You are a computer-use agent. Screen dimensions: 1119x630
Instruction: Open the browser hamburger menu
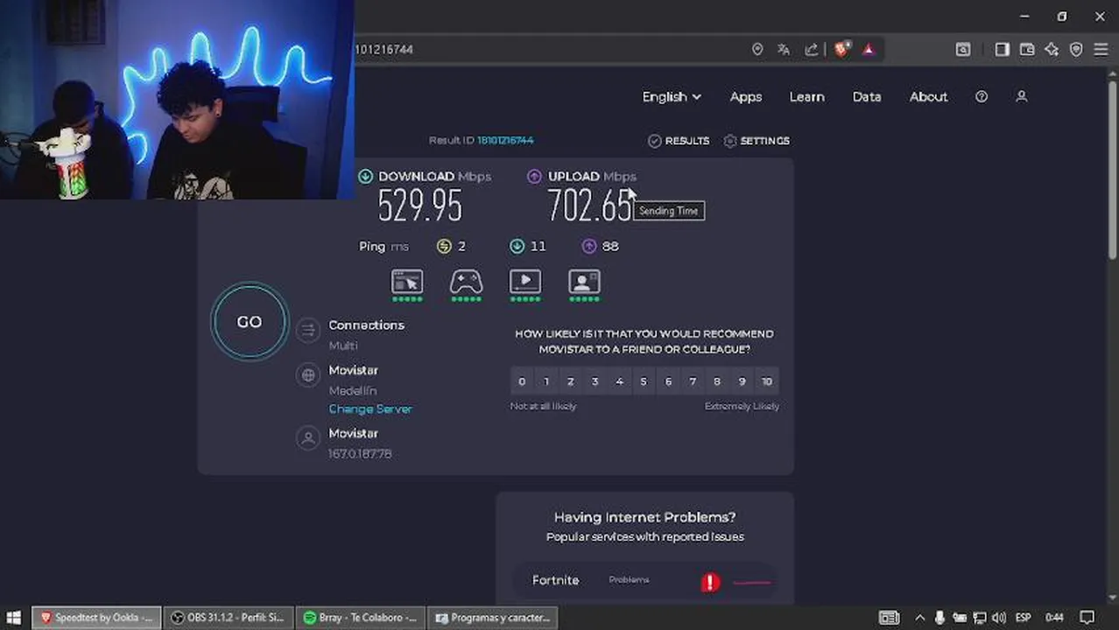pyautogui.click(x=1101, y=50)
